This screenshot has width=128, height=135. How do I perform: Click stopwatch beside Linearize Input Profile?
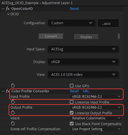[13, 102]
